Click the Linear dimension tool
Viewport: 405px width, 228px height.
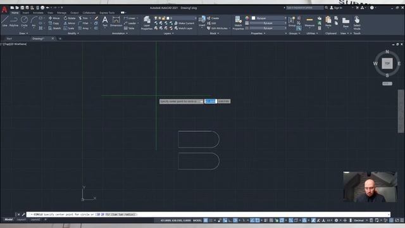130,18
